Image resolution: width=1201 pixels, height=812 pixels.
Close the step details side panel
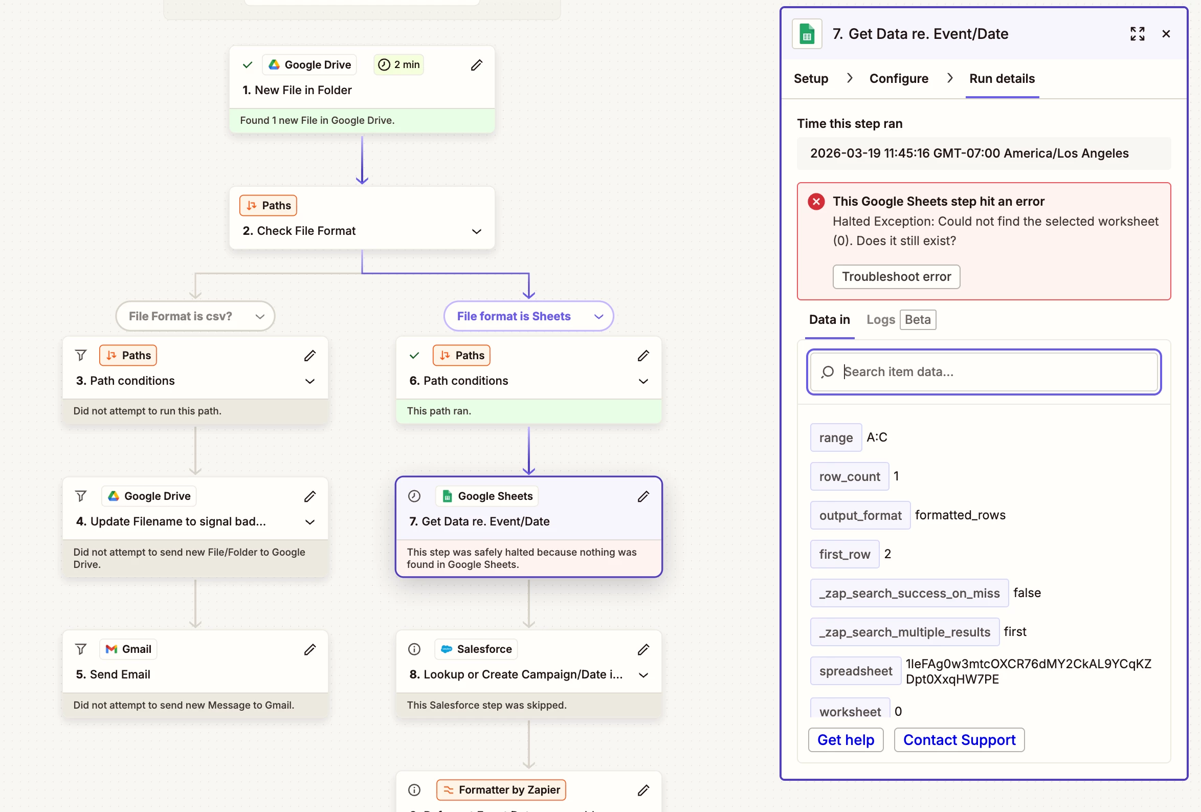(1166, 34)
